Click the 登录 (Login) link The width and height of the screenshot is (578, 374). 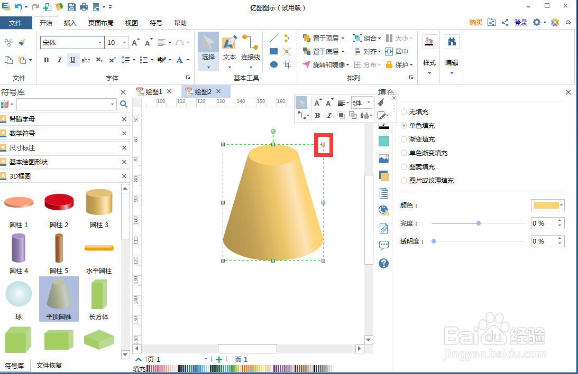520,22
